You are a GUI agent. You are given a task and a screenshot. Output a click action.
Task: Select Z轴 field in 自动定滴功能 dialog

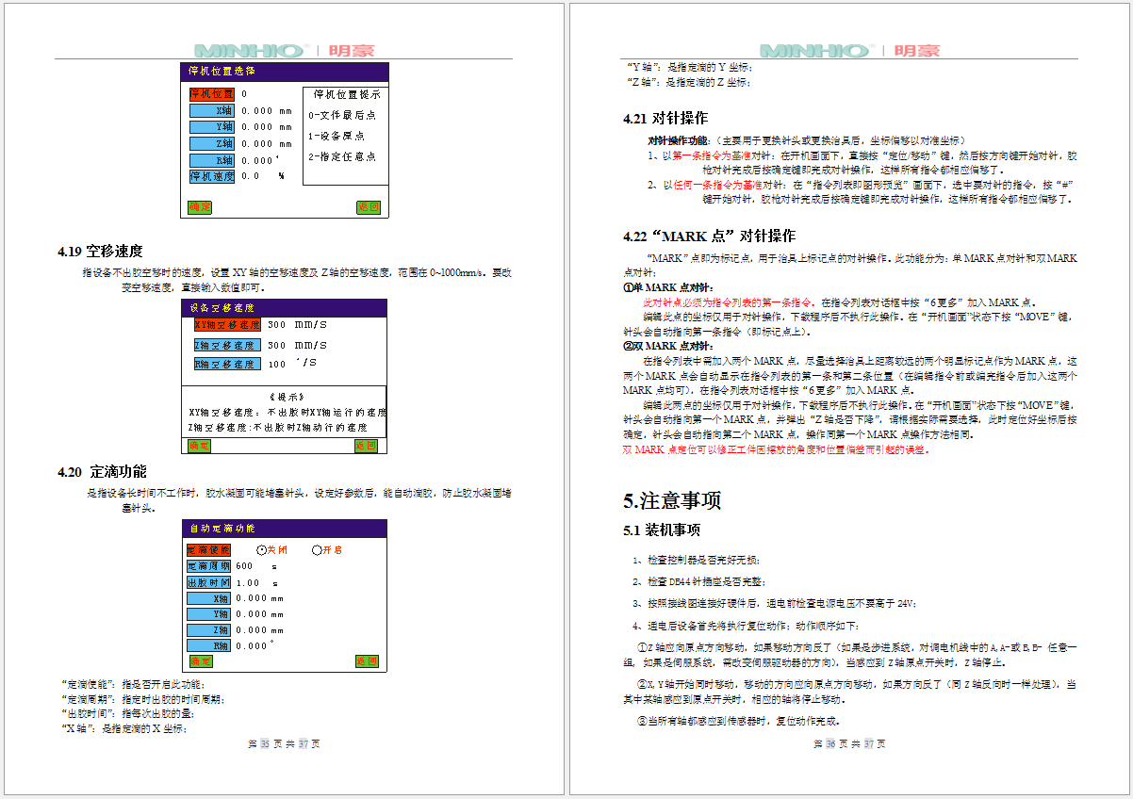(208, 629)
